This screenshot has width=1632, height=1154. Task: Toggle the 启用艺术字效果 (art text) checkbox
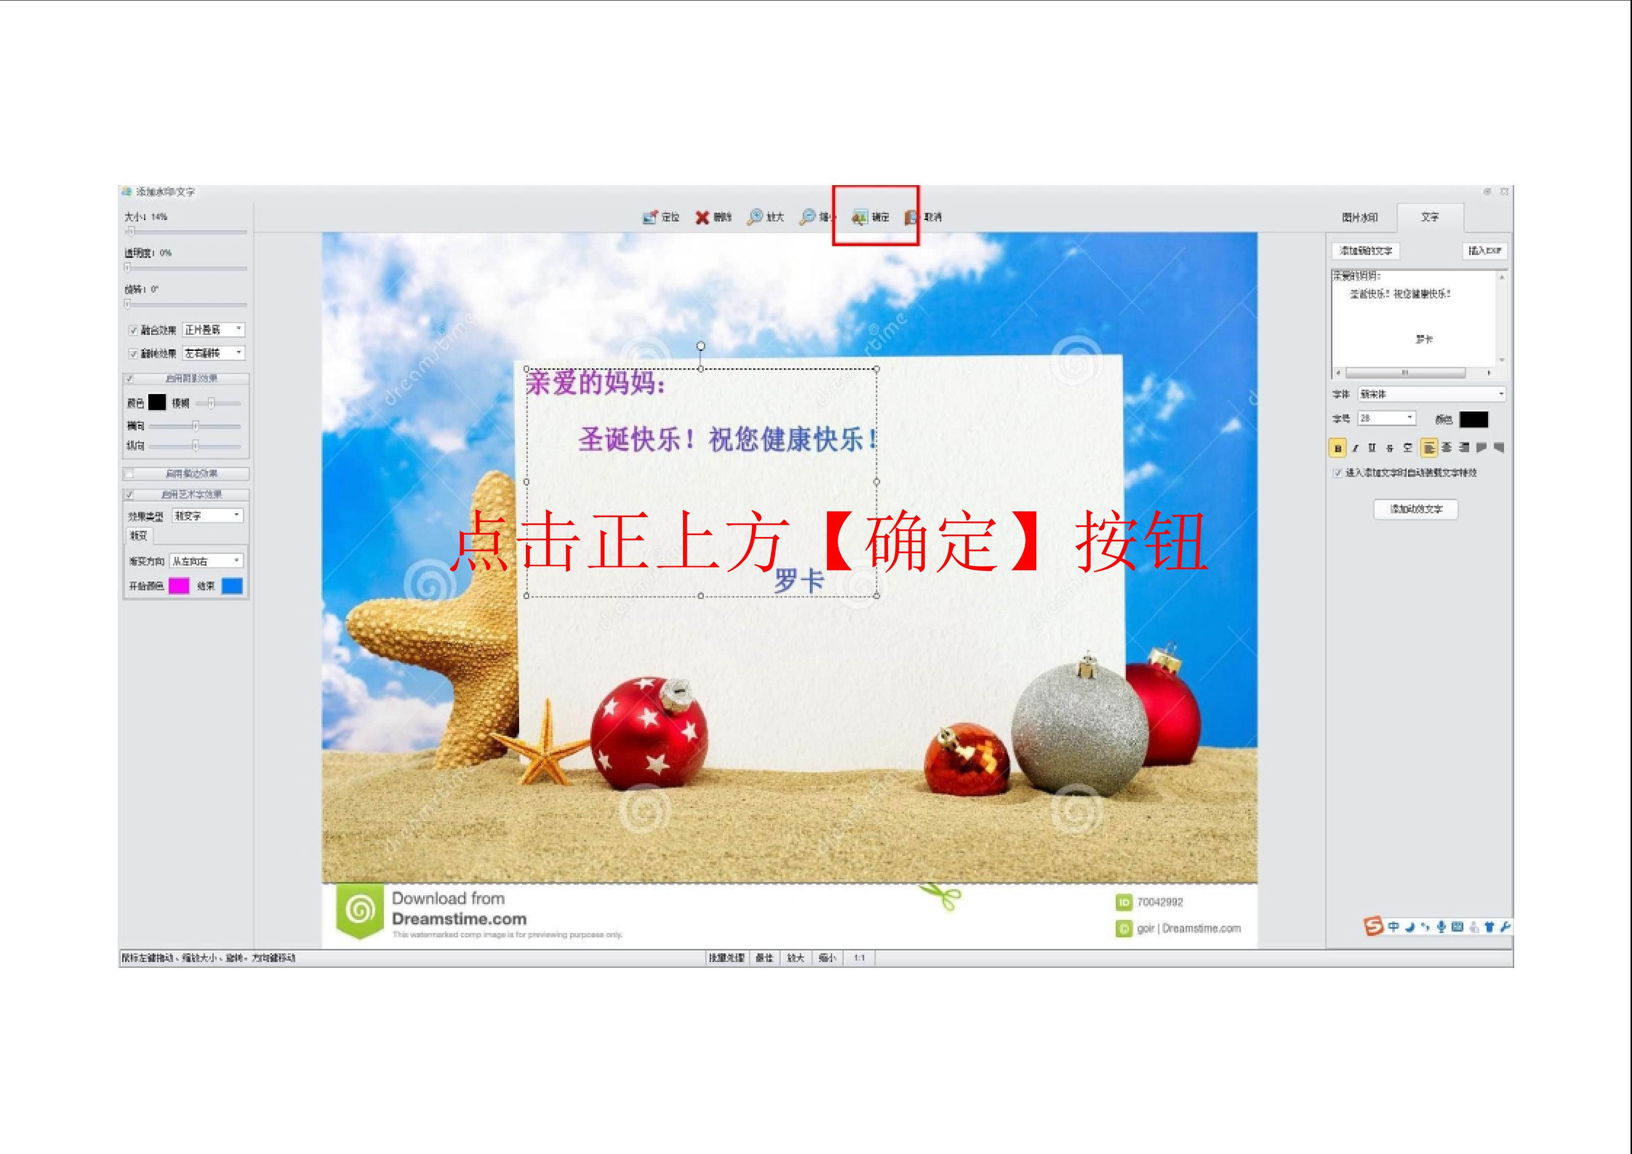[129, 494]
